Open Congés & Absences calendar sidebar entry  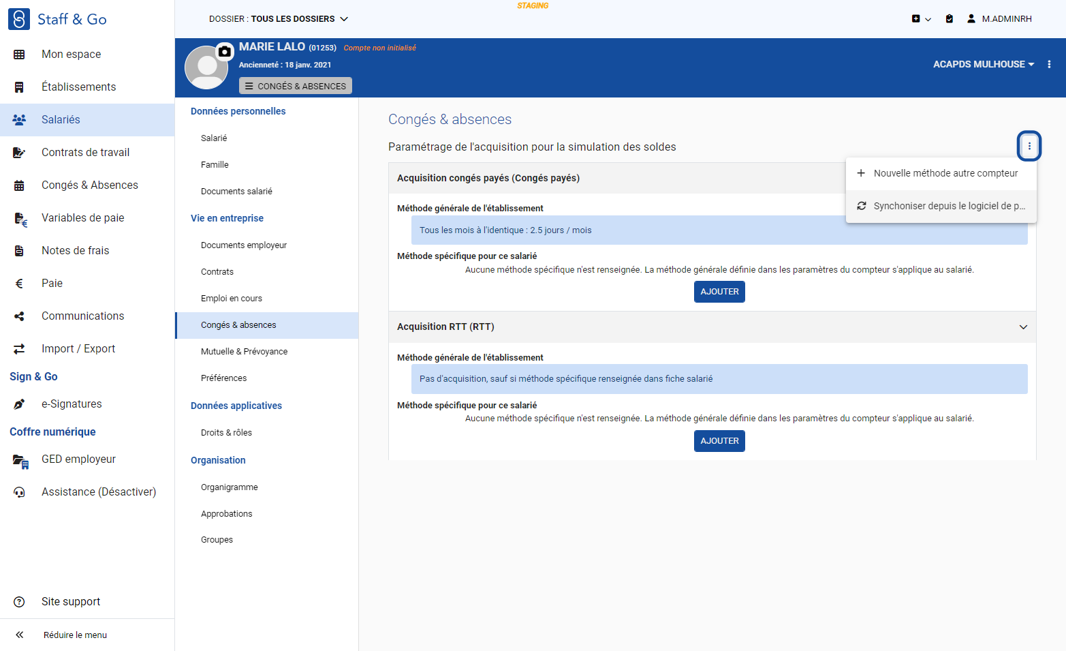click(87, 185)
